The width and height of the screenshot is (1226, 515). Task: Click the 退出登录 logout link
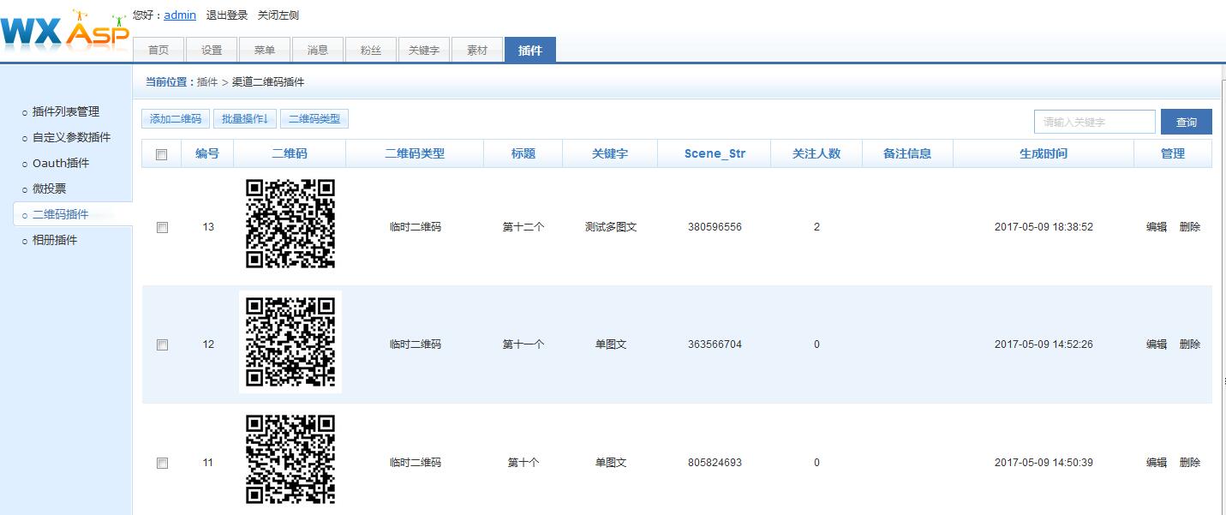click(227, 15)
